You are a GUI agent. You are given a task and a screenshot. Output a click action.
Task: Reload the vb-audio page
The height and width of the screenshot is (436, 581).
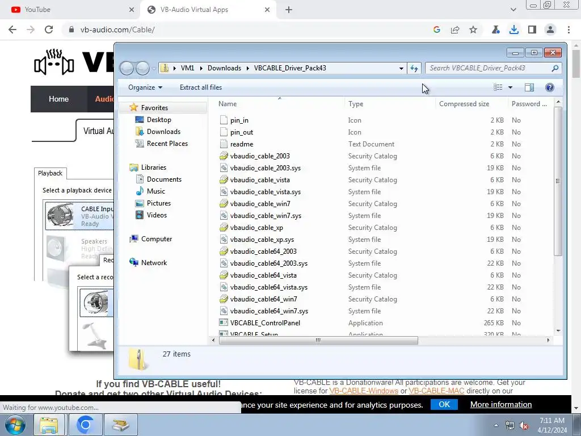click(x=49, y=30)
